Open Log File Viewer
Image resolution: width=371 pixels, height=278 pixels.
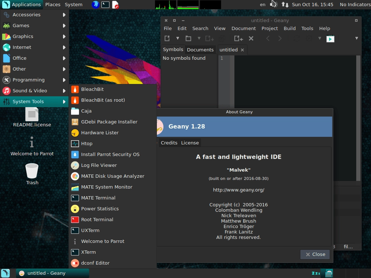[113, 165]
